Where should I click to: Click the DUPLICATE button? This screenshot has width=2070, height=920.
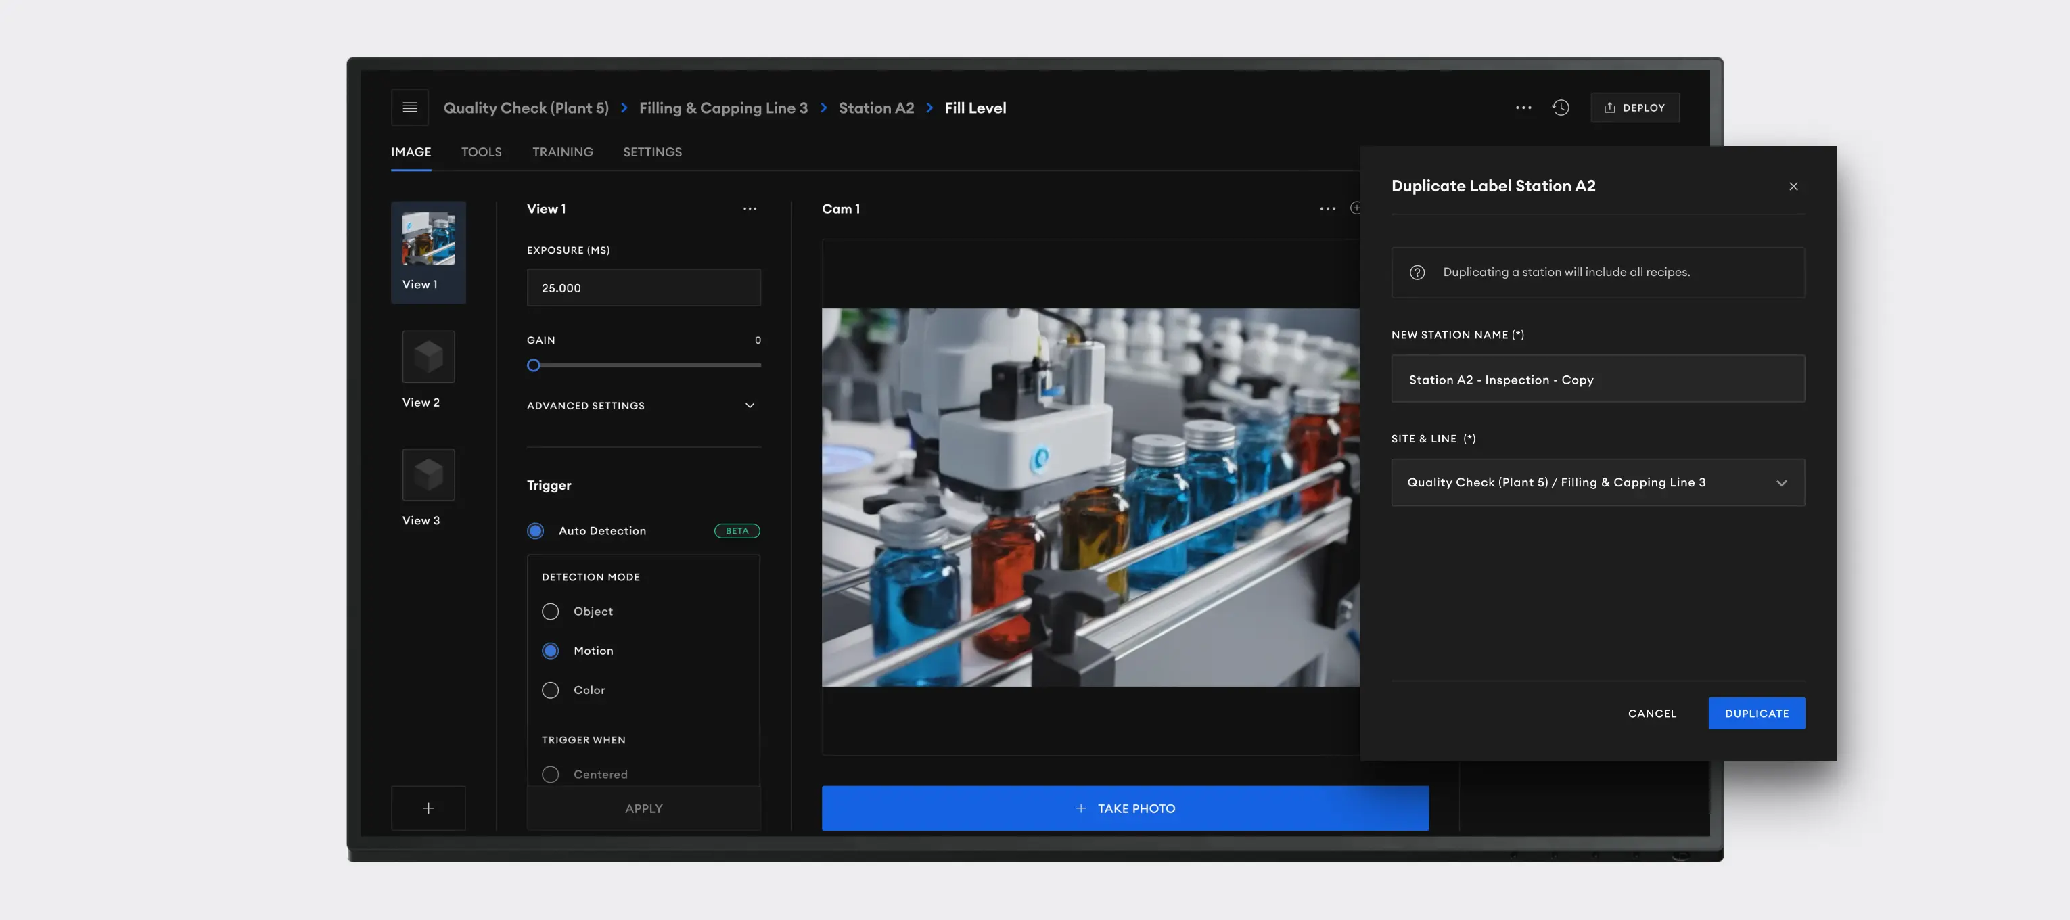pyautogui.click(x=1757, y=713)
